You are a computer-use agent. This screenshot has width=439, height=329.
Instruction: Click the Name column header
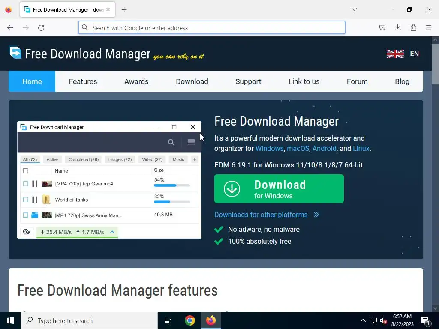click(61, 171)
